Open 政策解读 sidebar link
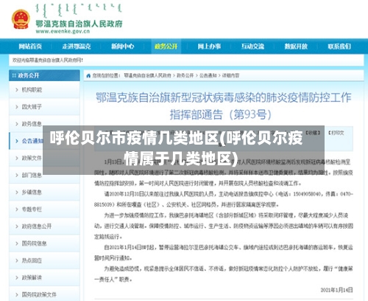368x301 pixels. point(32,277)
